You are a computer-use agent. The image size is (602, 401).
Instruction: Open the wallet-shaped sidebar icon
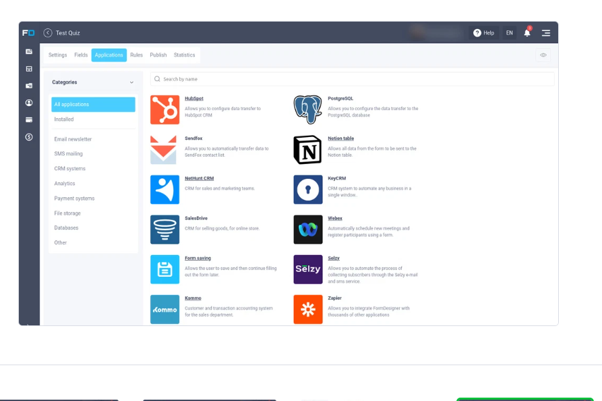[29, 86]
